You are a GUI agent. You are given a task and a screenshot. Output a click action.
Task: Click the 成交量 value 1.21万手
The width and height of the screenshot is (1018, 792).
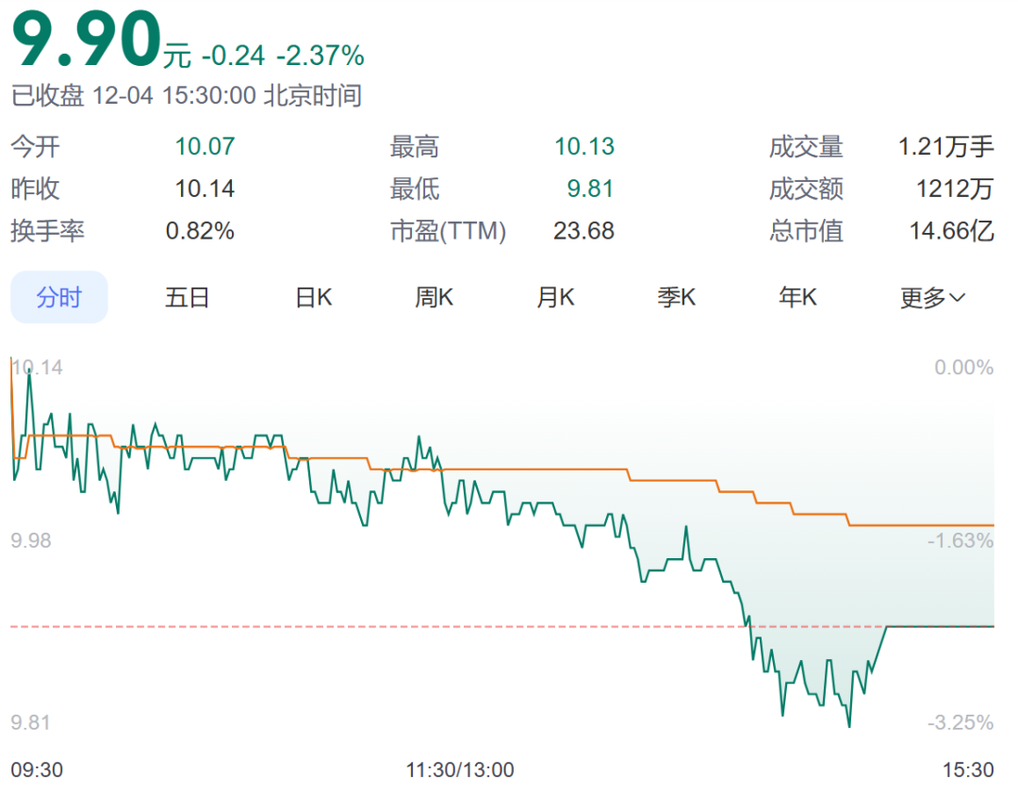945,147
